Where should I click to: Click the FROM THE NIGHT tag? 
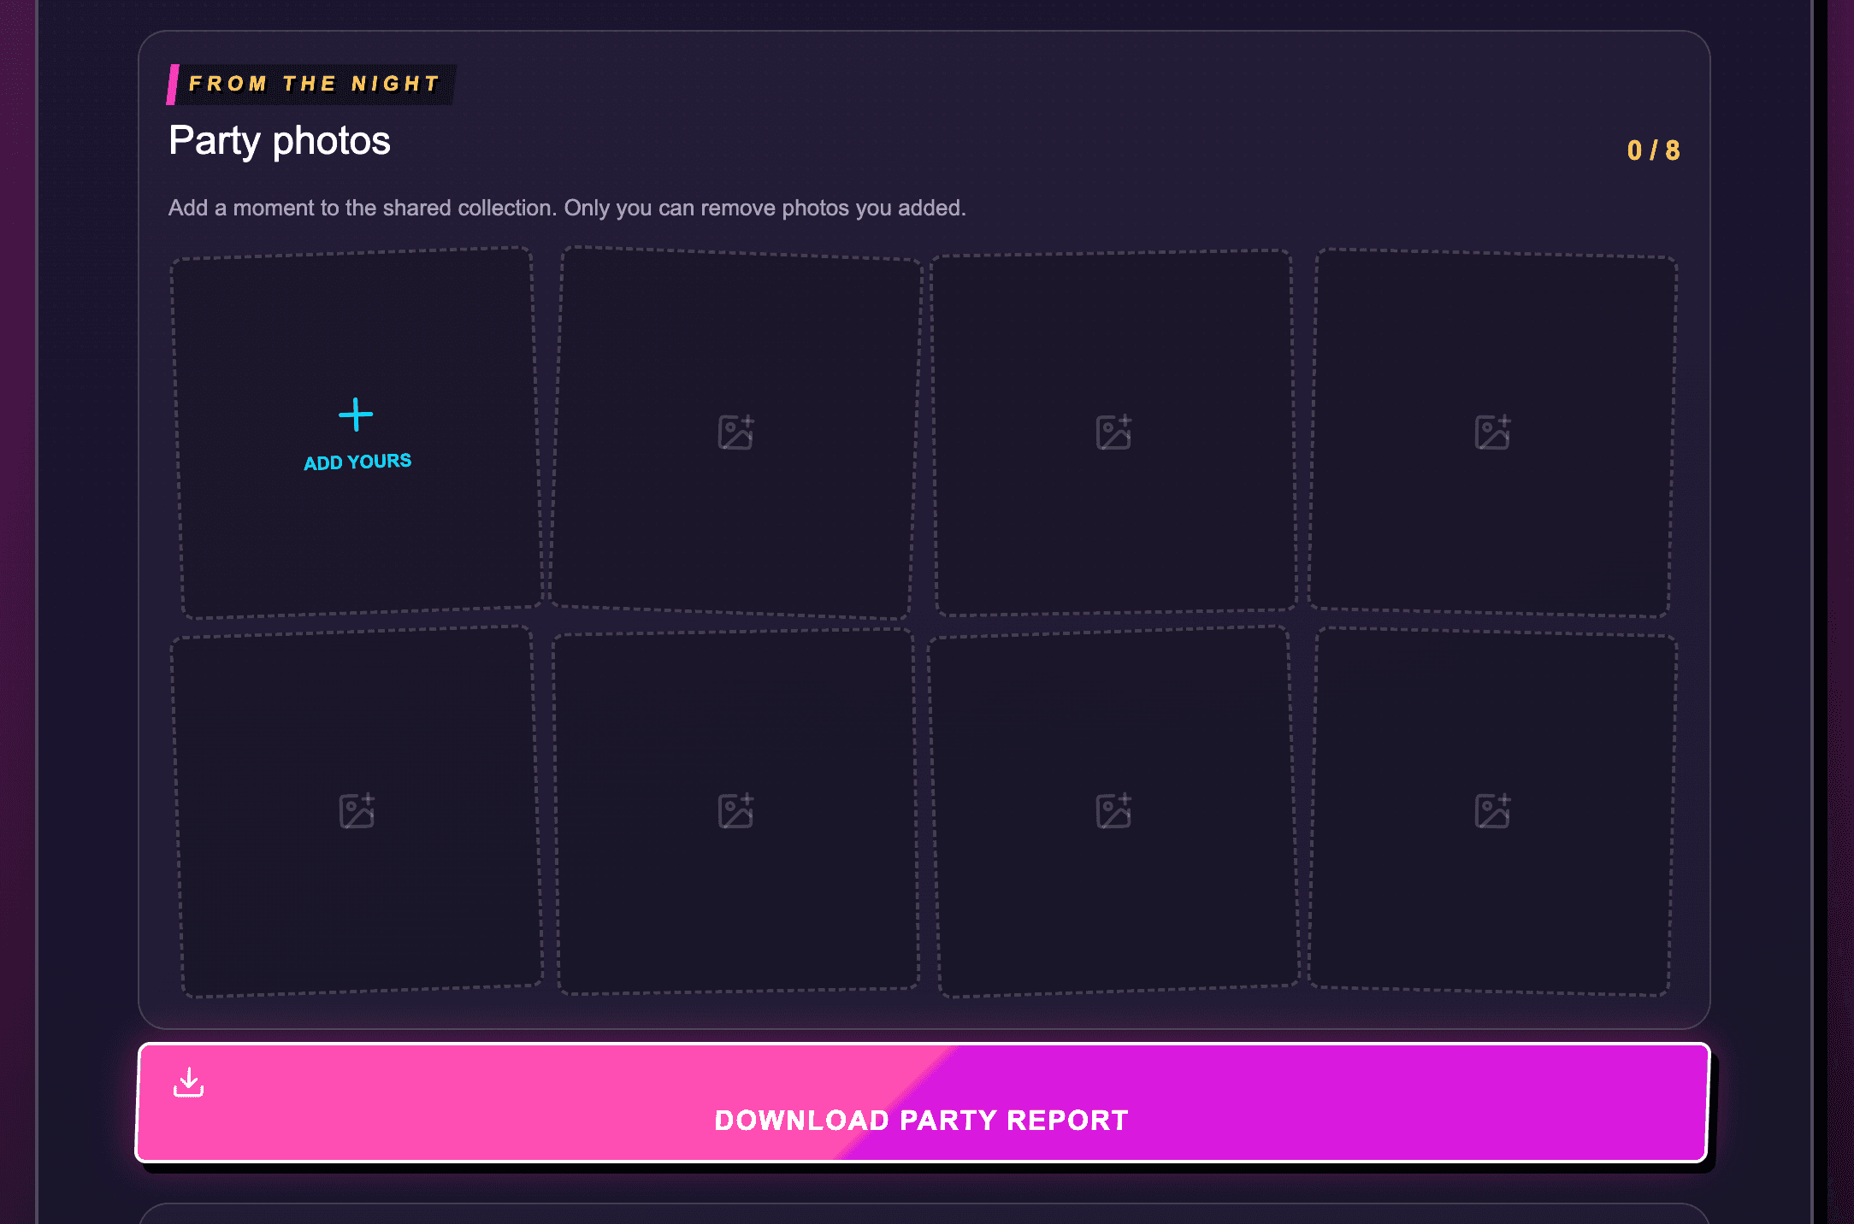(x=312, y=84)
